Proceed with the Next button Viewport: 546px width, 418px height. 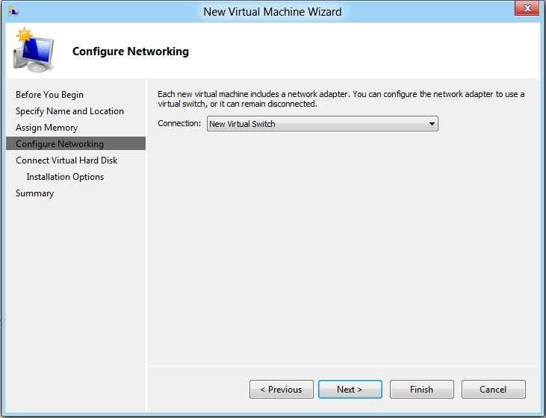350,390
